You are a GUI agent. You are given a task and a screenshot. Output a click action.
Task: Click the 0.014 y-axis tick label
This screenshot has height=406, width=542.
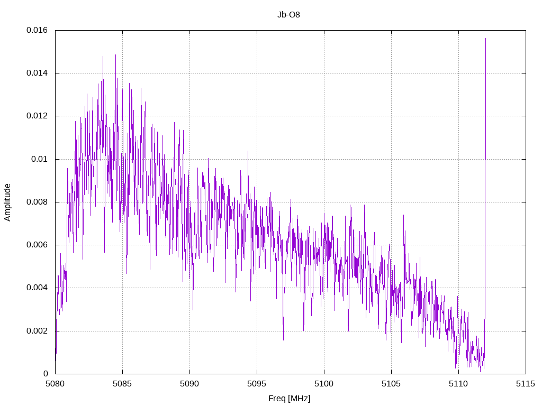click(37, 73)
